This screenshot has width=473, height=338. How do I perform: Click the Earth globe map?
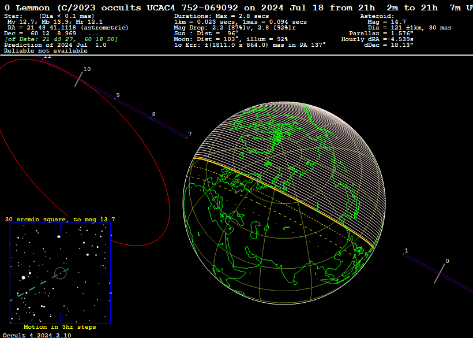284,203
